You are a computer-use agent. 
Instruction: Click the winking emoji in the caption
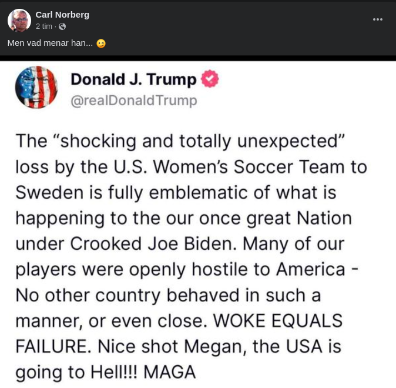(x=101, y=44)
